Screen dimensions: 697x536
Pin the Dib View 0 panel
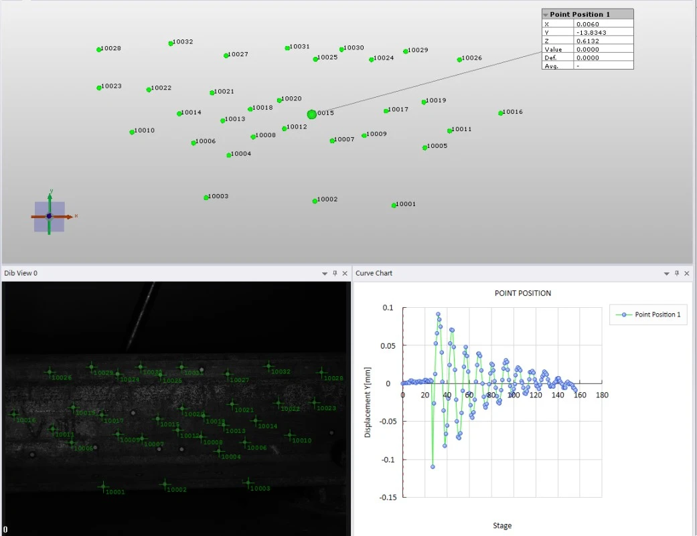[x=335, y=273]
